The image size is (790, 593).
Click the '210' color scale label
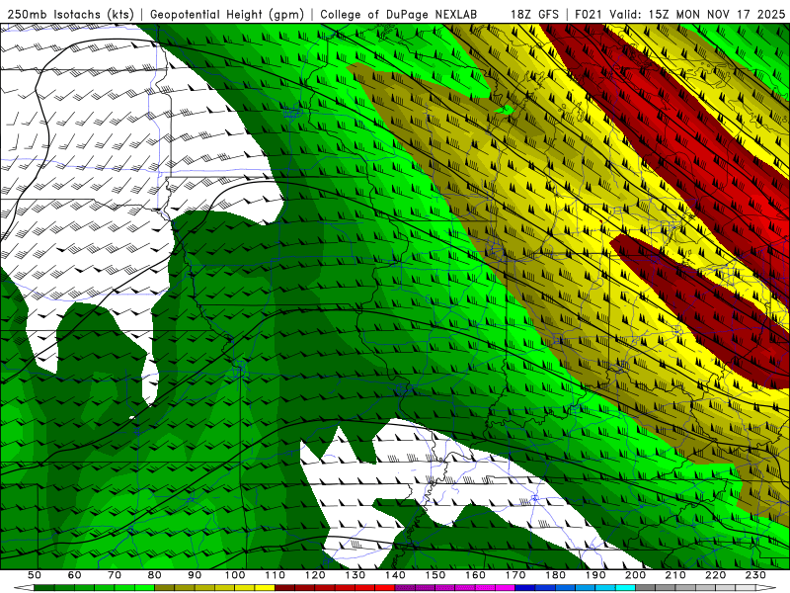(675, 575)
